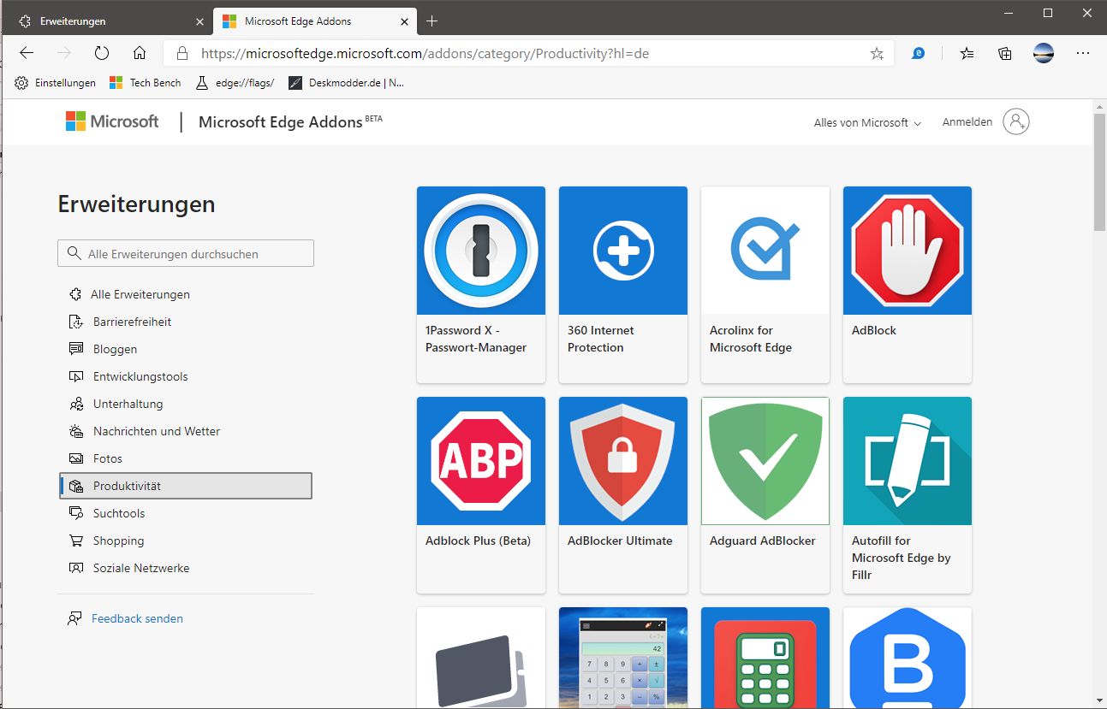Open Adblock Plus (Beta) title text
This screenshot has width=1107, height=709.
[478, 541]
